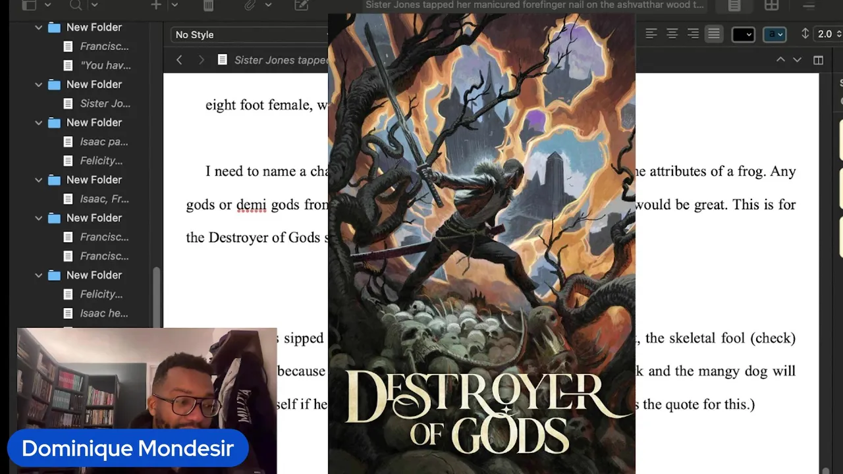
Task: Open the No Style paragraph style dropdown
Action: tap(249, 34)
